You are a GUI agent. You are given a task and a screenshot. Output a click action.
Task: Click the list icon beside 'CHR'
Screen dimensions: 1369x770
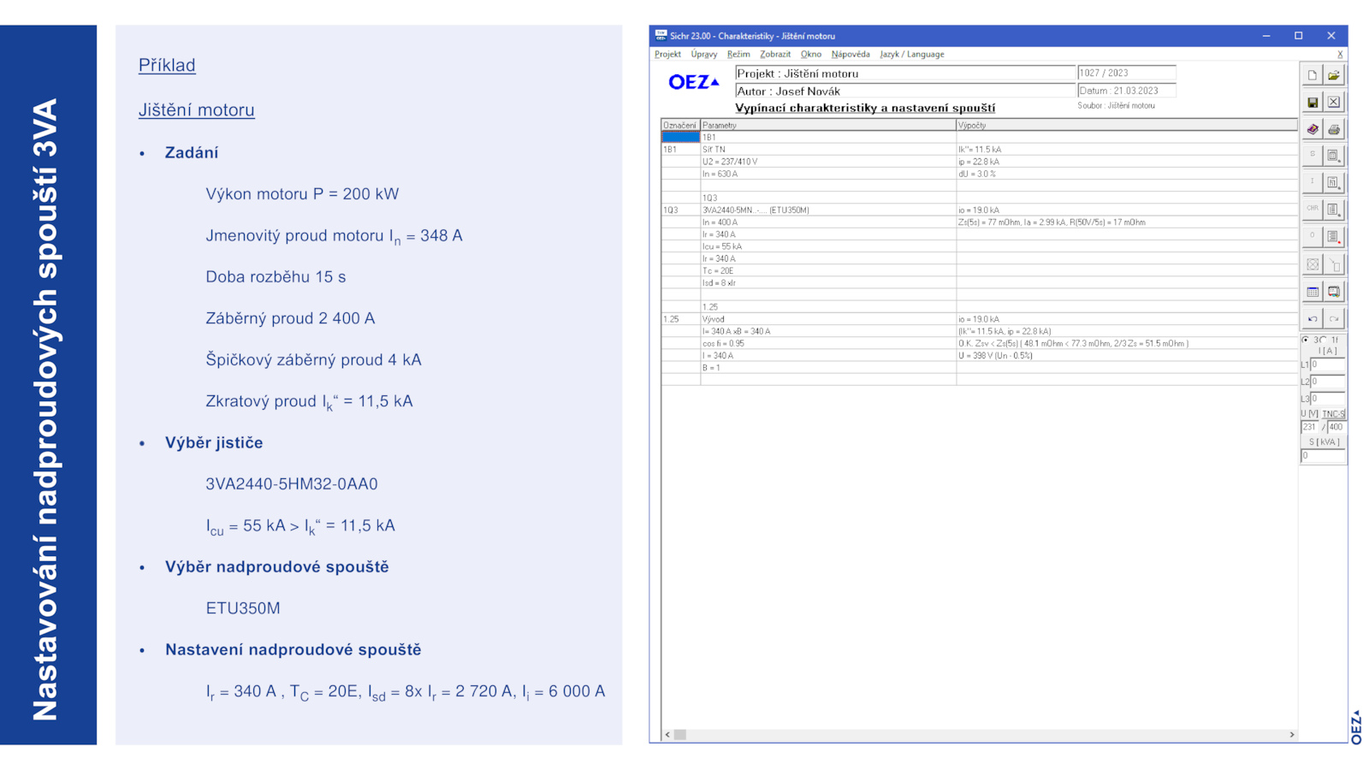click(1334, 209)
